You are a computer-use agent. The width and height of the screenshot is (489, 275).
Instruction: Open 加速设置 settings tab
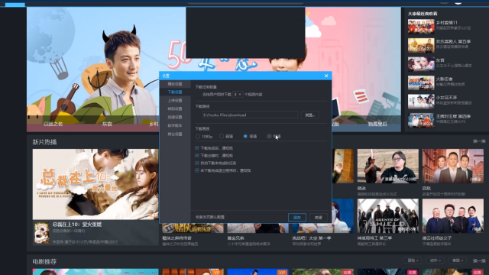[175, 117]
